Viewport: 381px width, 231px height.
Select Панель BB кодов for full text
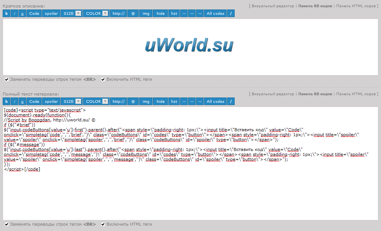(x=315, y=94)
